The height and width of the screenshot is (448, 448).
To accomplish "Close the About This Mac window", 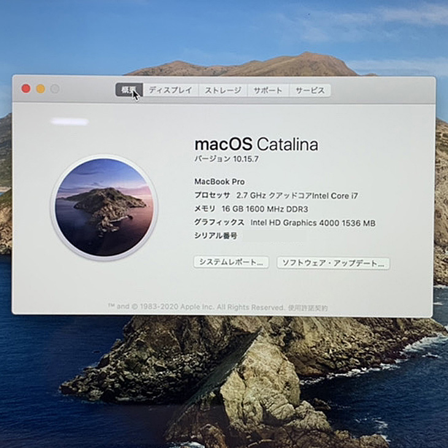I will (26, 88).
